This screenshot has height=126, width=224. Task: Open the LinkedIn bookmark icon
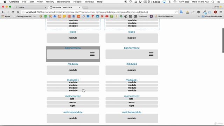click(x=97, y=16)
